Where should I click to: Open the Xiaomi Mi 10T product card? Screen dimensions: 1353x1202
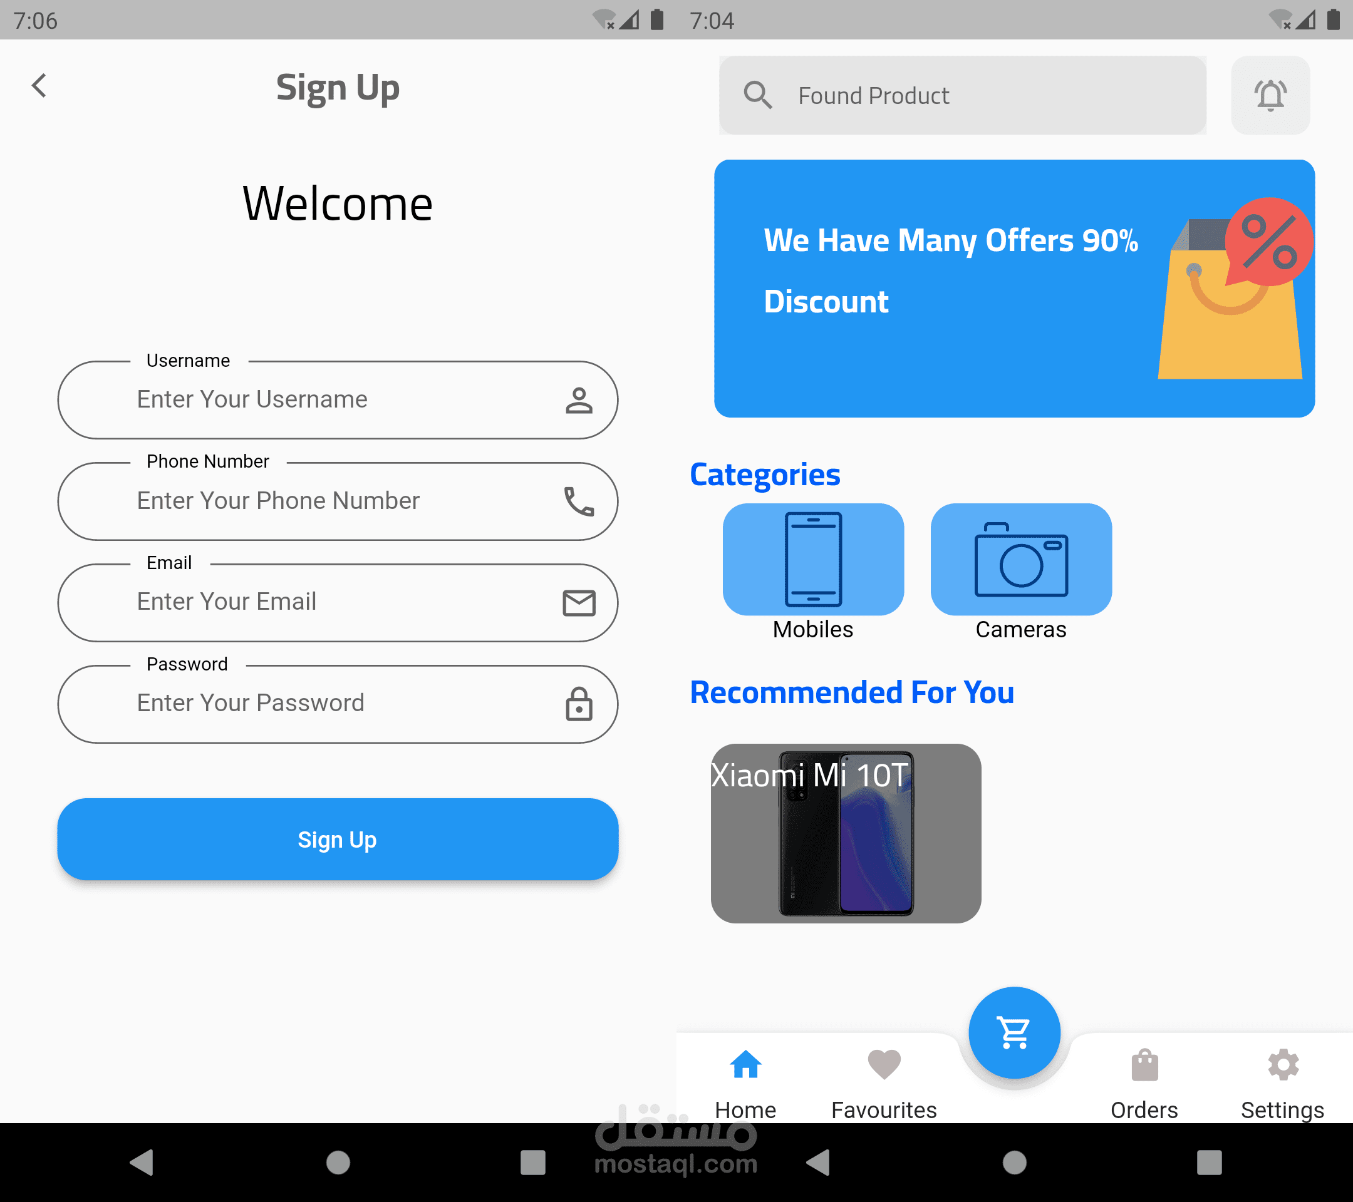(x=846, y=833)
